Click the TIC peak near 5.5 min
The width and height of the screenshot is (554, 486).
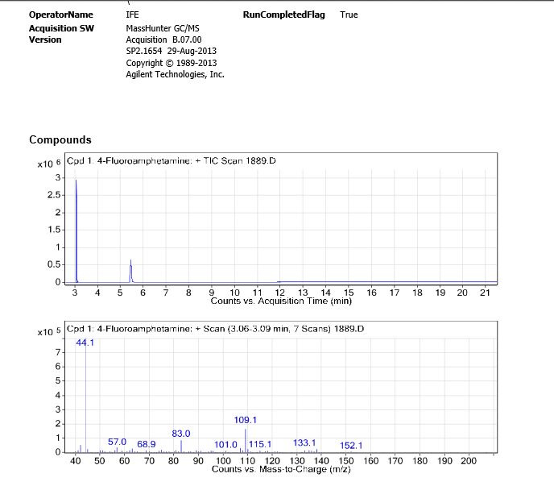coord(130,271)
